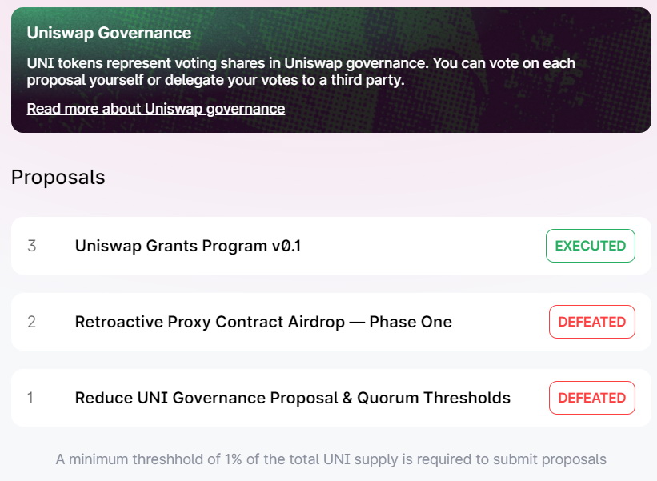Screen dimensions: 657x481
Task: Click the line mentioning delegating votes to a third party
Action: [215, 79]
